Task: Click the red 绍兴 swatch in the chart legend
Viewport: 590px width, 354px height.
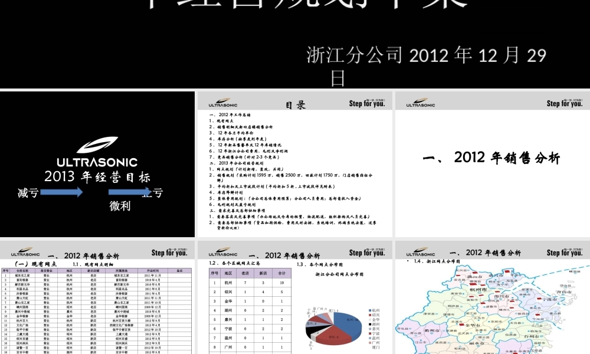Action: (371, 315)
